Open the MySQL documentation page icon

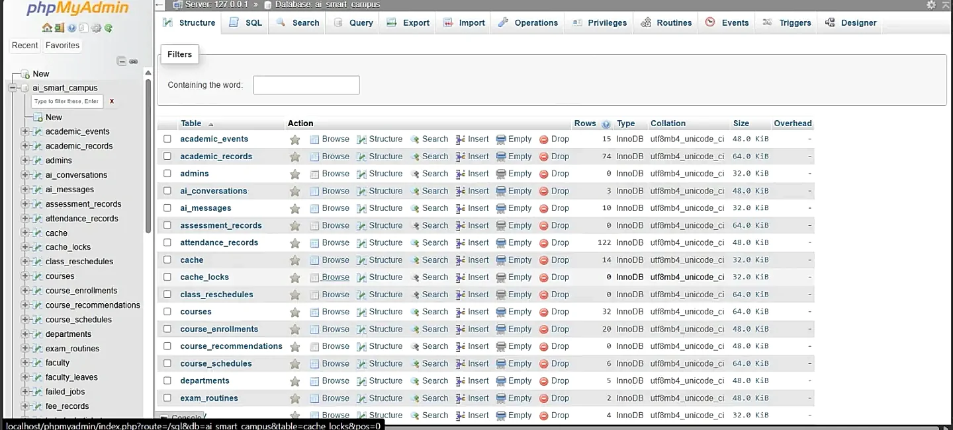pyautogui.click(x=84, y=28)
